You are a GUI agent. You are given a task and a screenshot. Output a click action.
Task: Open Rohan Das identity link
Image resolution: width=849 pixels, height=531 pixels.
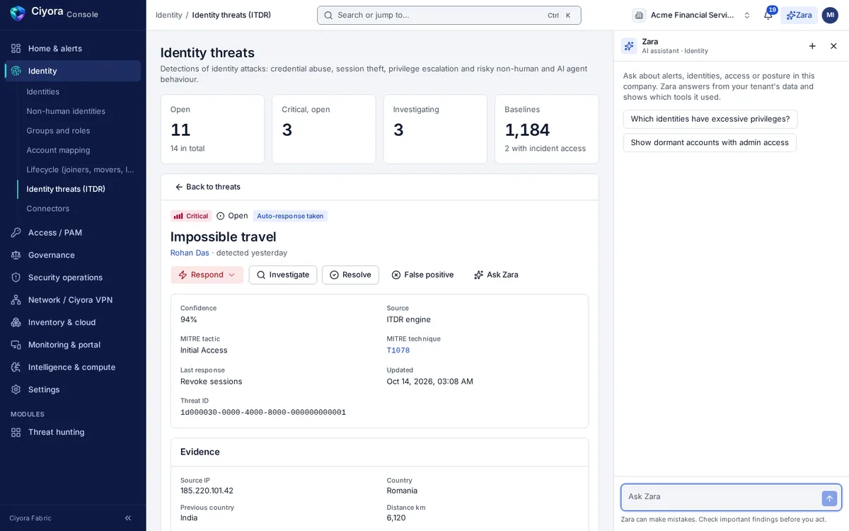coord(190,253)
